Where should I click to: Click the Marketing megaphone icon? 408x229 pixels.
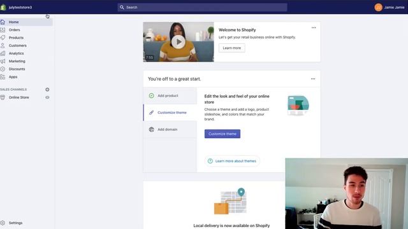3,61
